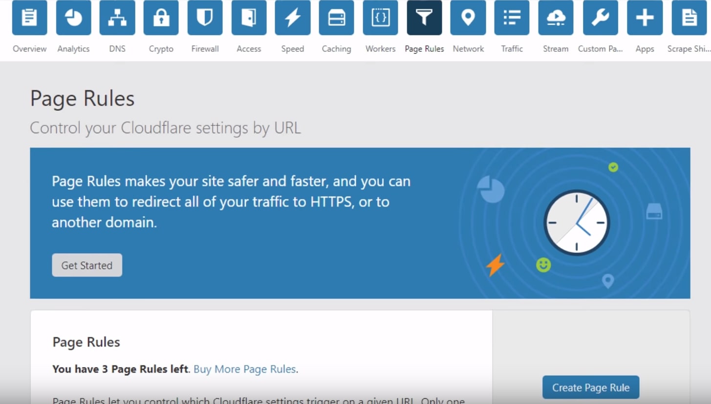This screenshot has height=404, width=711.
Task: Click the Crypto tab label
Action: (x=161, y=49)
